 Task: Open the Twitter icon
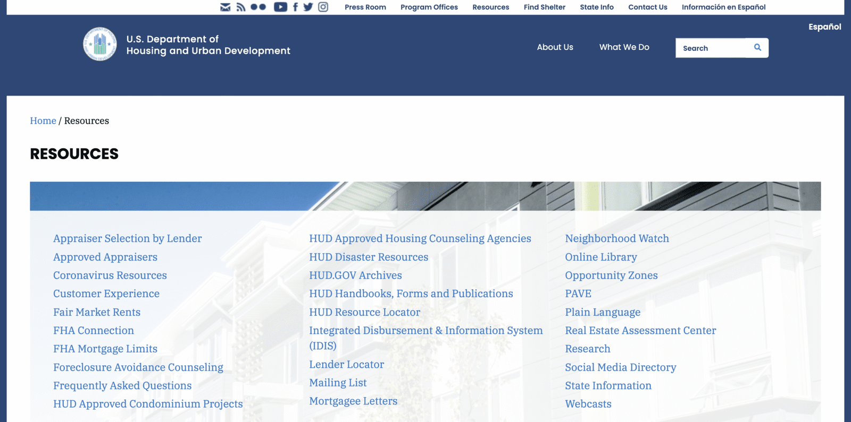pyautogui.click(x=308, y=7)
